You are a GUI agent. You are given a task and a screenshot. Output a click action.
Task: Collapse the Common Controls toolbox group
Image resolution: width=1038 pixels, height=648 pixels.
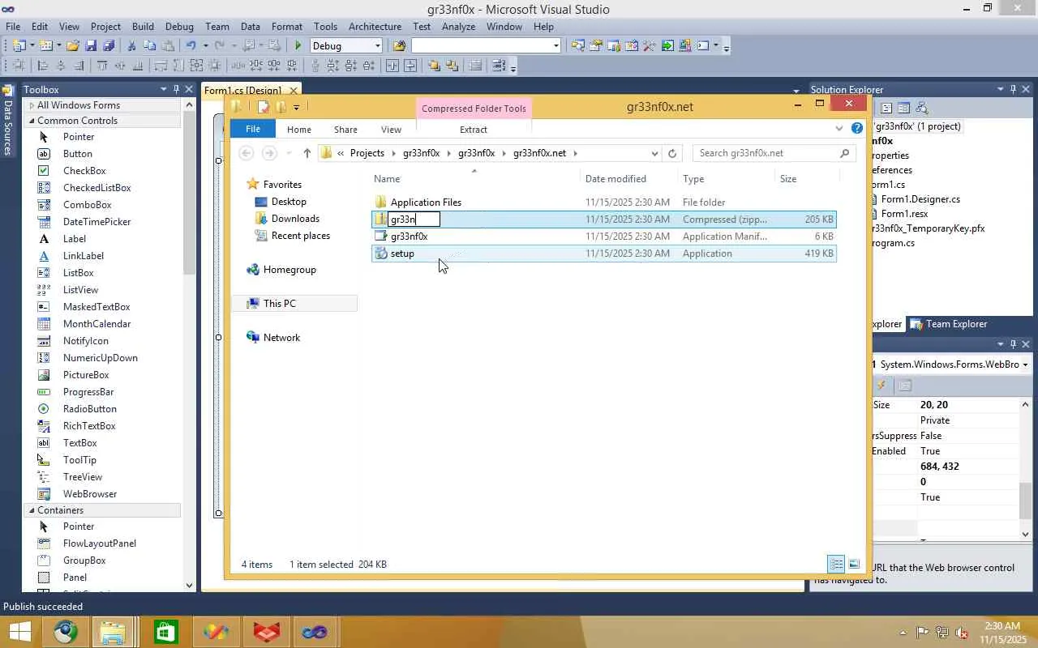tap(32, 121)
